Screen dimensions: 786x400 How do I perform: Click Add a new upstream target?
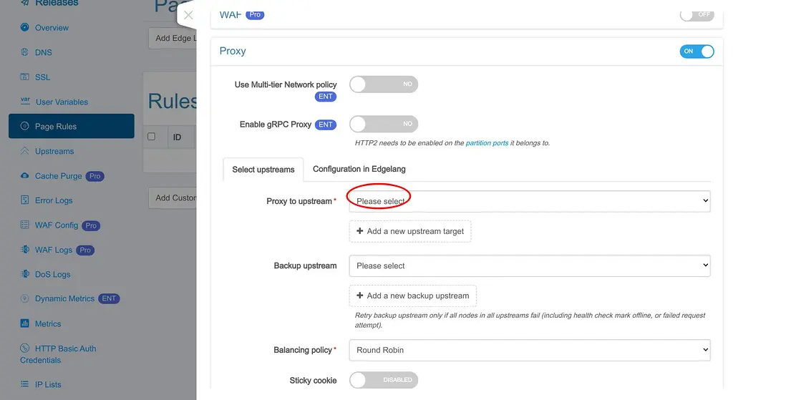[410, 231]
